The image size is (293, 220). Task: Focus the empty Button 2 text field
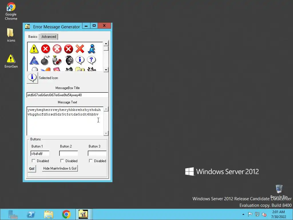pyautogui.click(x=68, y=154)
